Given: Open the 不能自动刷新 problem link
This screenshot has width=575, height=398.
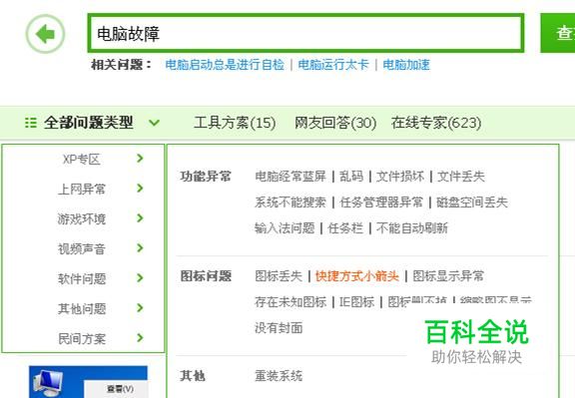Looking at the screenshot, I should pyautogui.click(x=412, y=228).
